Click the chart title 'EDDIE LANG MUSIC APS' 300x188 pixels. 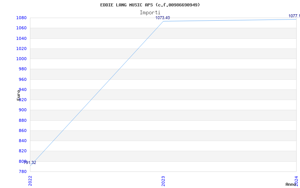(126, 5)
